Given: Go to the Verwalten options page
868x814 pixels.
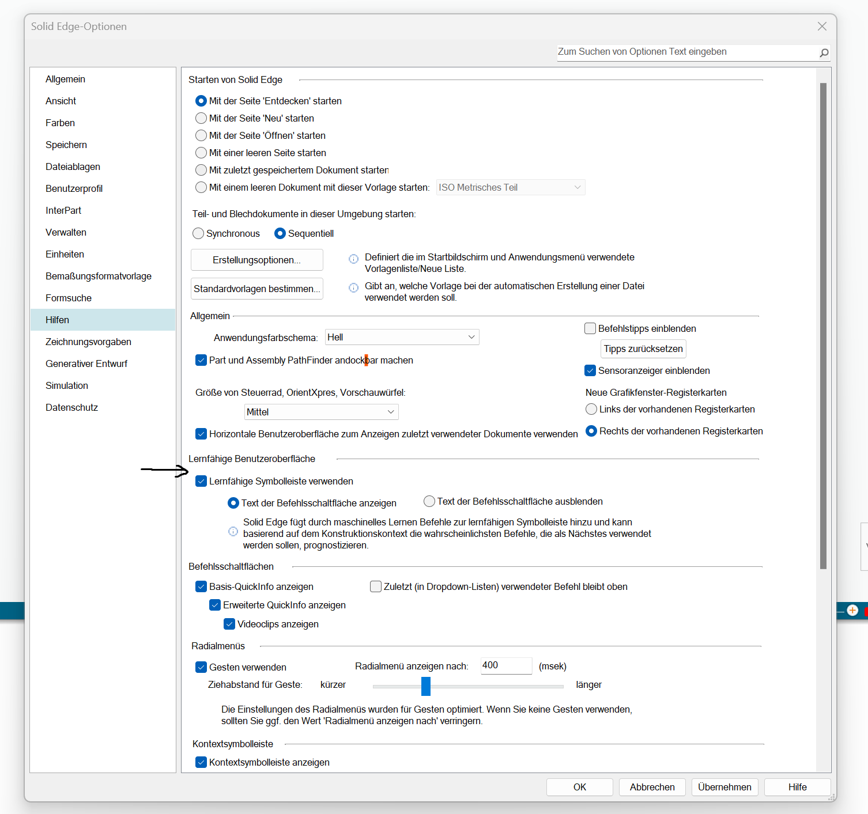Looking at the screenshot, I should coord(103,232).
